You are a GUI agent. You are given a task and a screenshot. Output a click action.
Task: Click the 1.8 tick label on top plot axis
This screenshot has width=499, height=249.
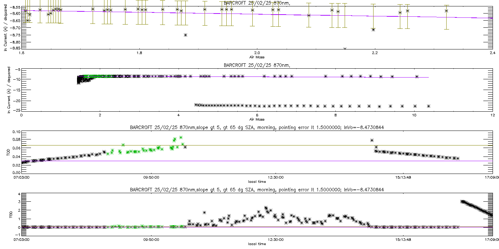[x=139, y=53]
